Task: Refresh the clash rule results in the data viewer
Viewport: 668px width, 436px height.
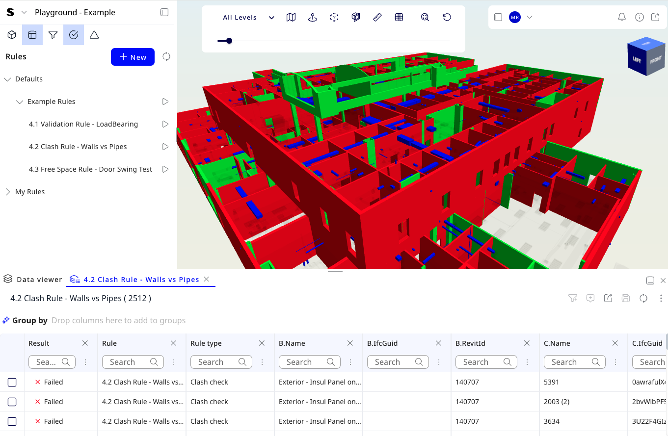Action: pyautogui.click(x=643, y=298)
